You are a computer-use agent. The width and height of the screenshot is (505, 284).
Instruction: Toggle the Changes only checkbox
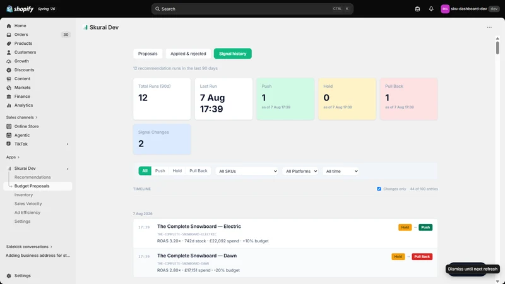pyautogui.click(x=379, y=189)
